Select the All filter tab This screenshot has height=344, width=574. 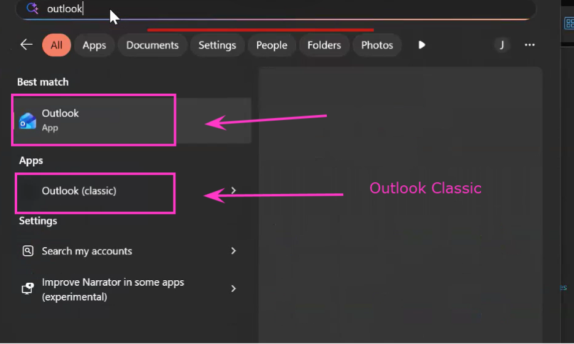click(56, 45)
